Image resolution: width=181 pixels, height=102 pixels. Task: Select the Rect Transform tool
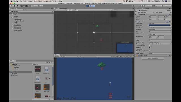[24, 6]
